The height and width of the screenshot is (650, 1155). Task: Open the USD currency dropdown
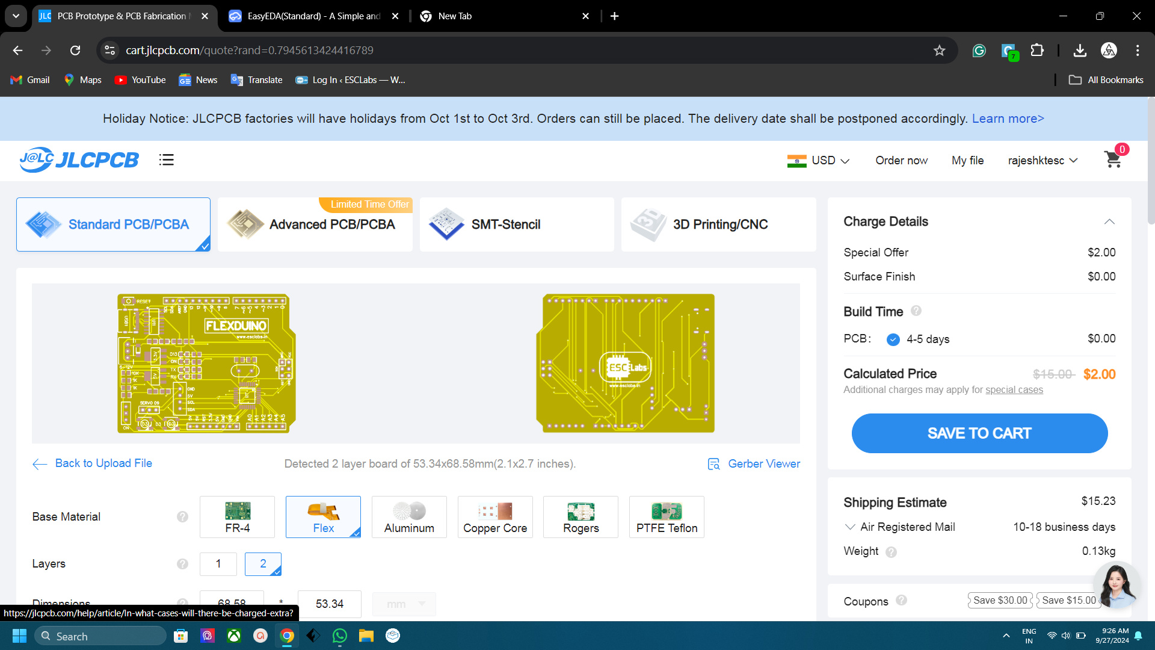(x=818, y=161)
